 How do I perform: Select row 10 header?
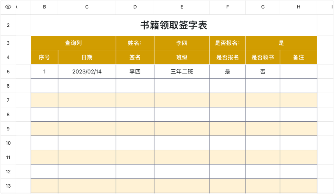(8, 143)
